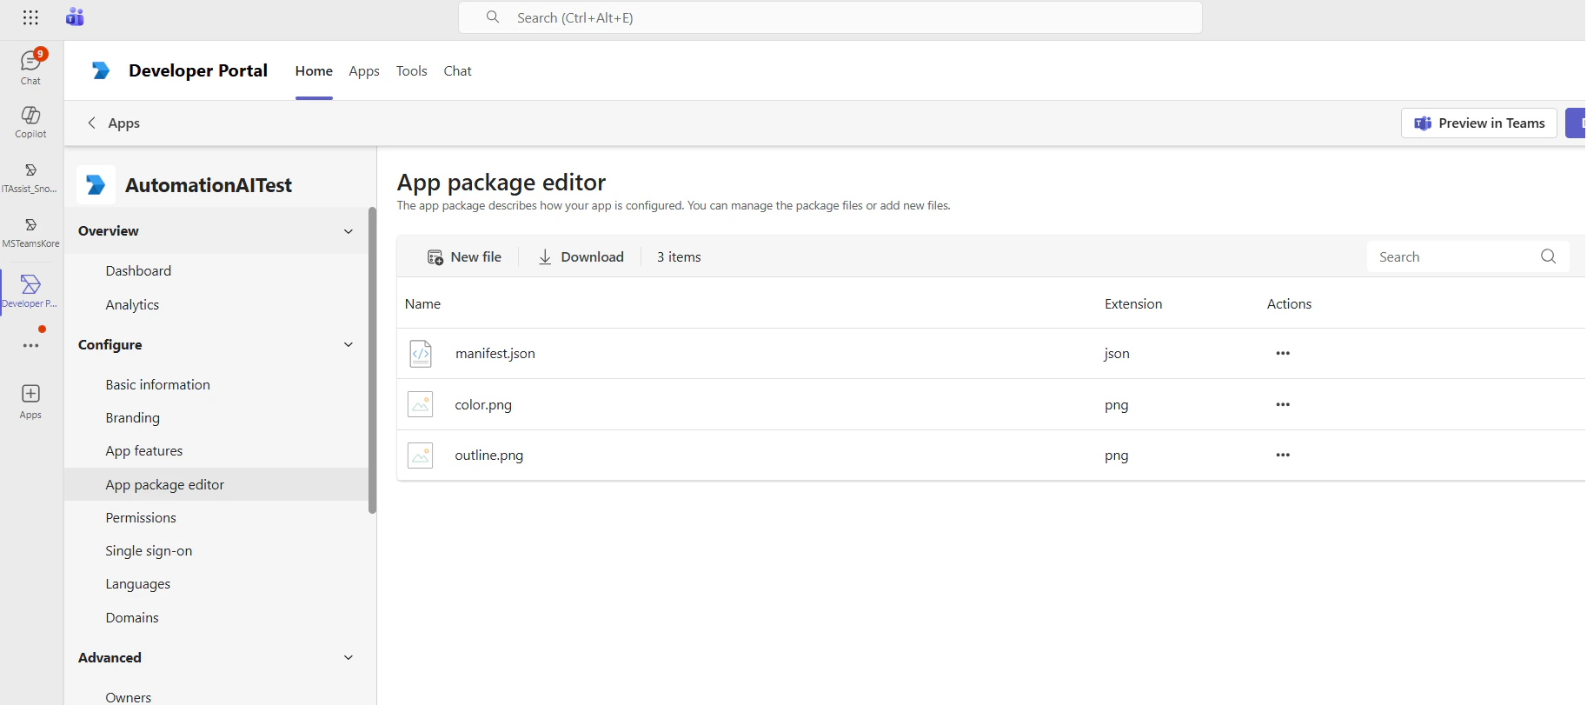Click the AutomationAITest app title
This screenshot has height=705, width=1587.
(209, 184)
